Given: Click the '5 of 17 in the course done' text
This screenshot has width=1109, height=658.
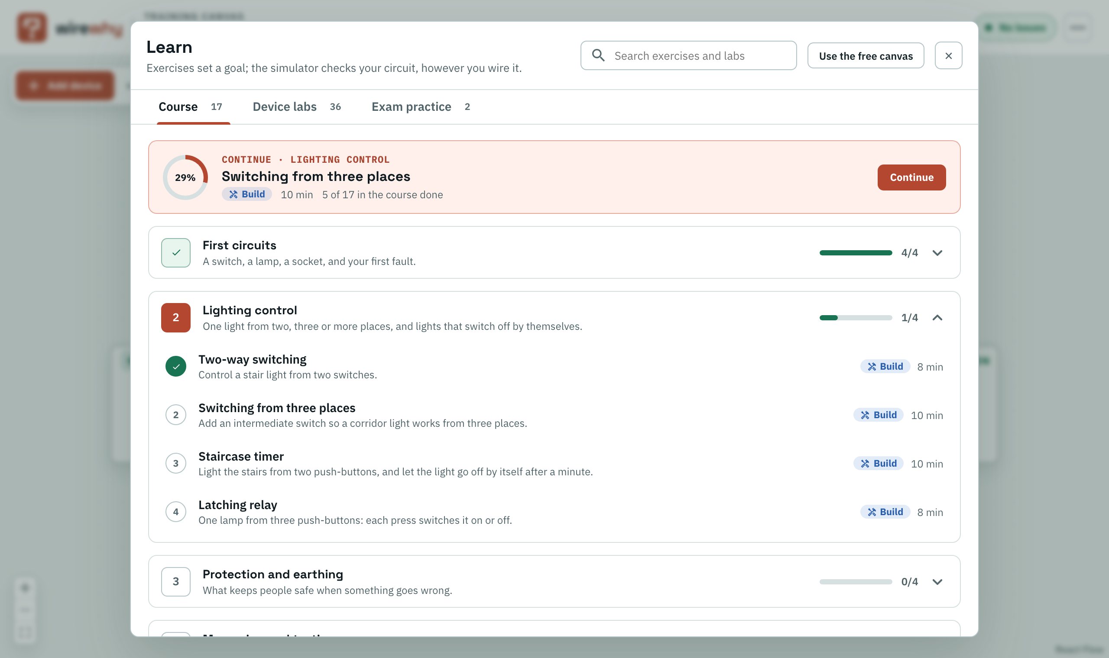Looking at the screenshot, I should pos(383,195).
